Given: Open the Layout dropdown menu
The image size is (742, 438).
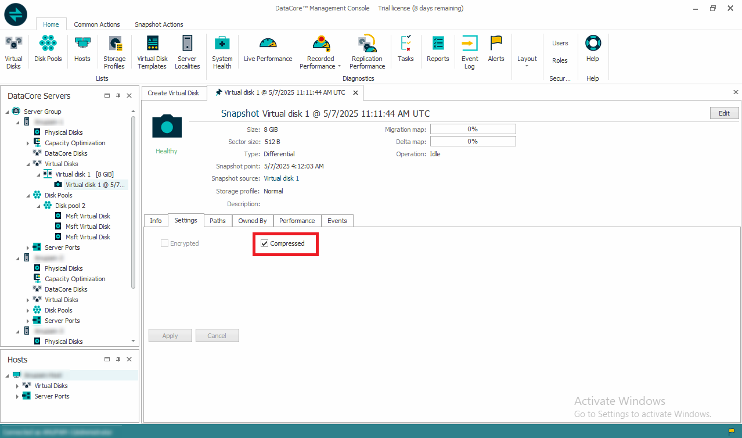Looking at the screenshot, I should pyautogui.click(x=527, y=60).
